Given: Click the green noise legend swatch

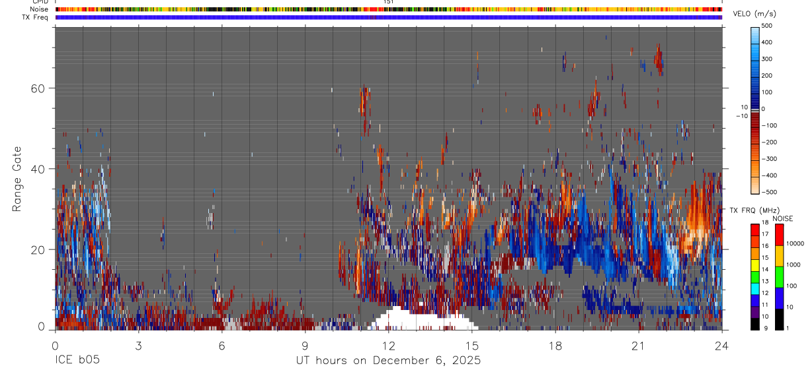Looking at the screenshot, I should [x=778, y=276].
